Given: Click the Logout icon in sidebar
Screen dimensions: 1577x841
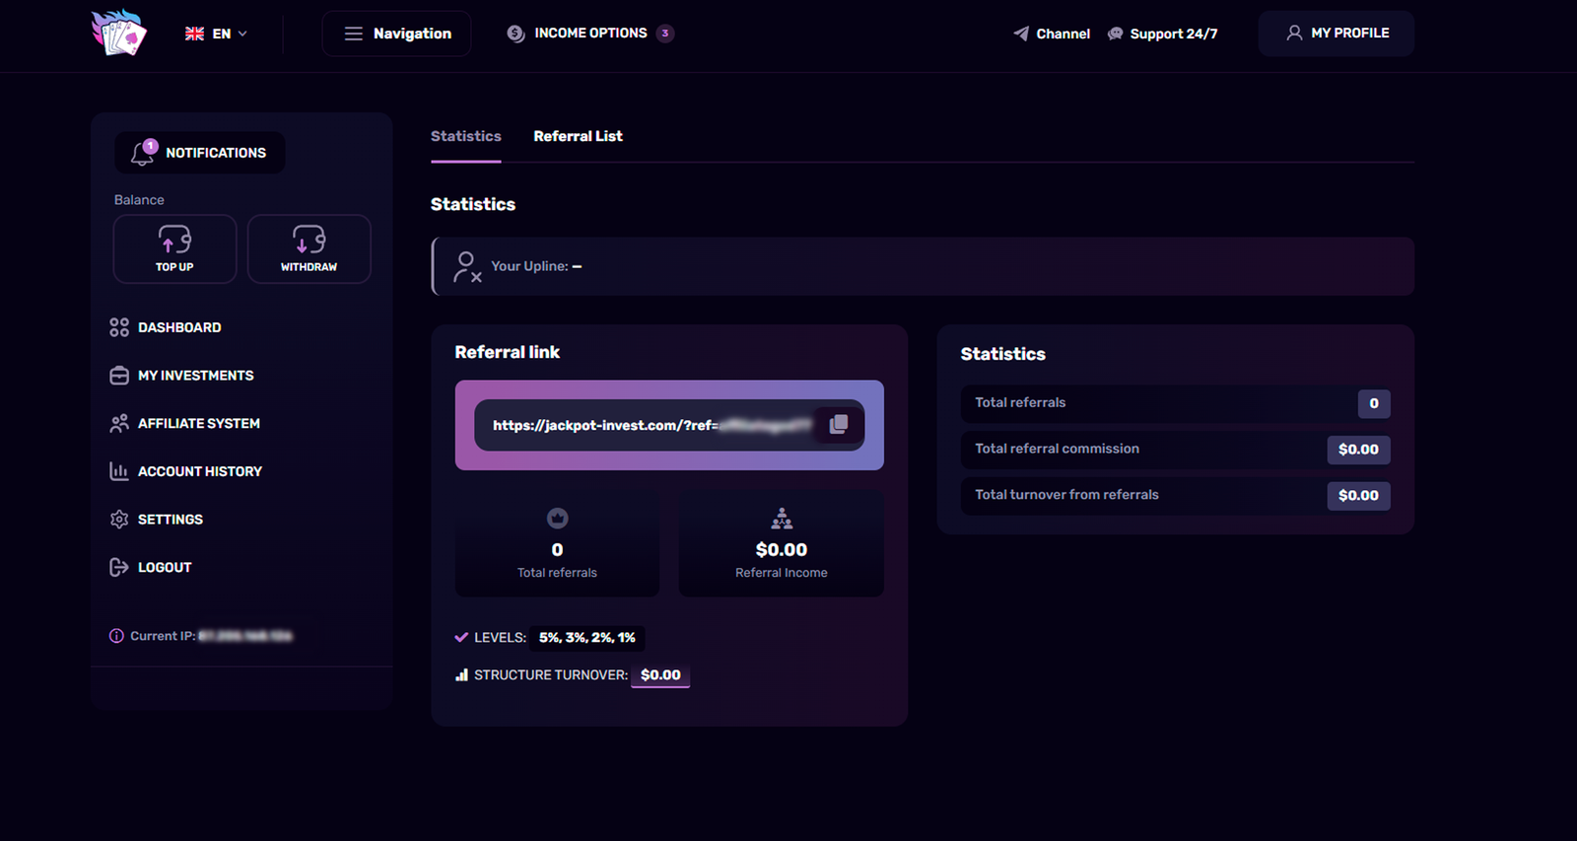Looking at the screenshot, I should [119, 567].
